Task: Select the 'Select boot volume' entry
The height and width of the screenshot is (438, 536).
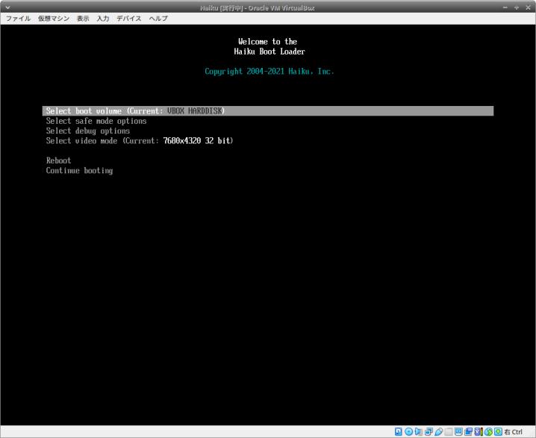Action: [x=268, y=111]
